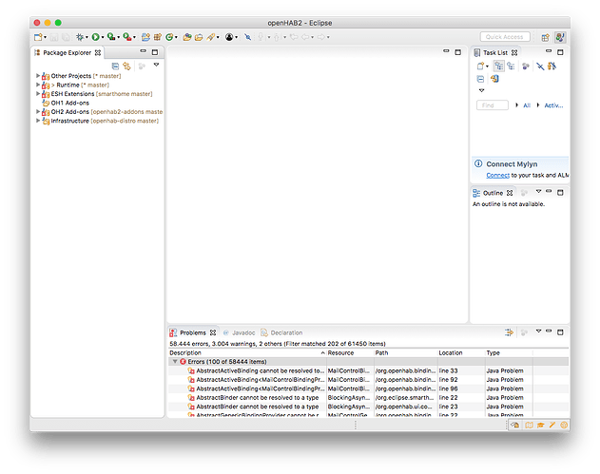Click the All working set filter link

pos(527,105)
